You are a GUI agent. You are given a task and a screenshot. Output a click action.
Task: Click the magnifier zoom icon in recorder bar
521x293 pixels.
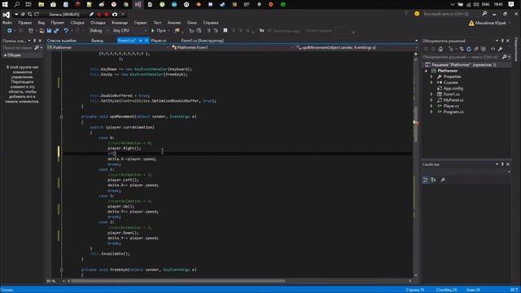[x=30, y=15]
